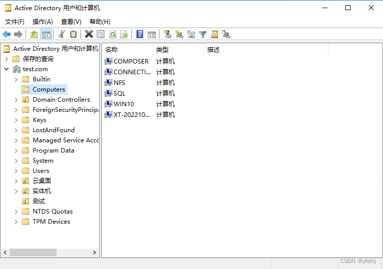Select the NTDS Quotas tree item
Screen dimensions: 383x269
(53, 212)
